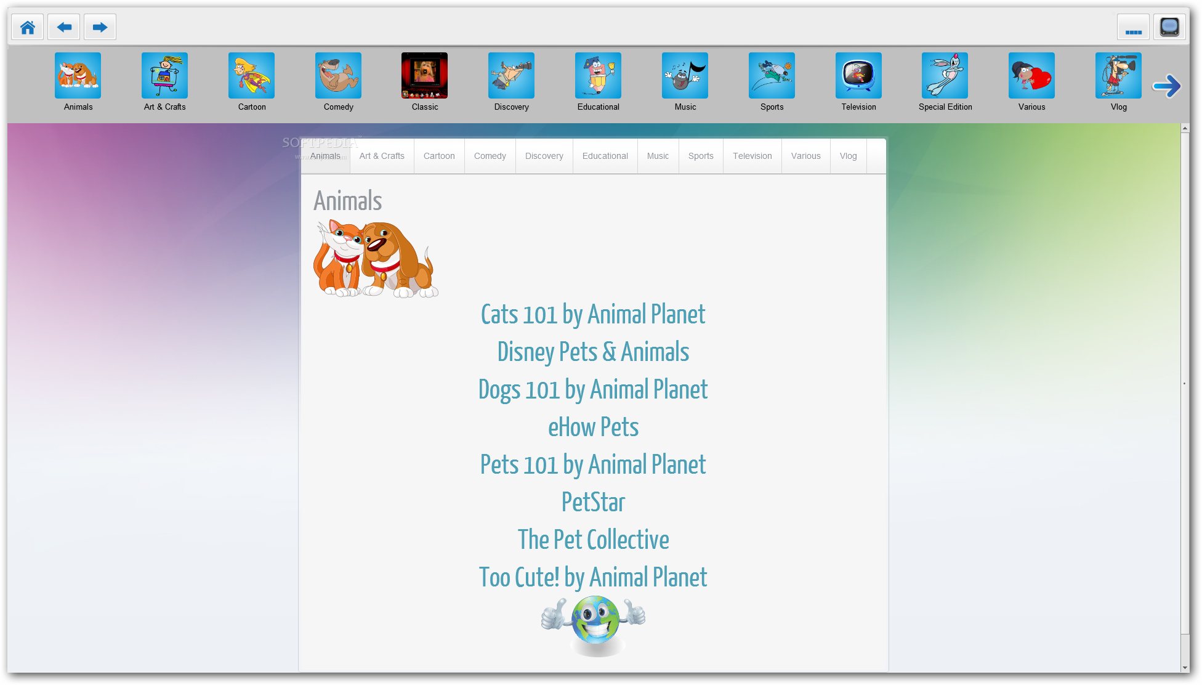Screen dimensions: 1202x685
Task: Click the minimize bar icon in the top-right corner
Action: [1133, 27]
